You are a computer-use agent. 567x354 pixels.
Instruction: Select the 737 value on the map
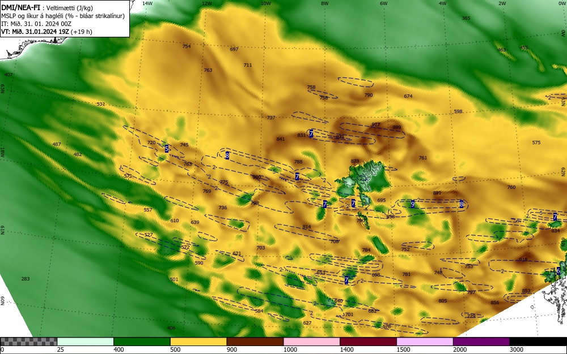click(271, 118)
